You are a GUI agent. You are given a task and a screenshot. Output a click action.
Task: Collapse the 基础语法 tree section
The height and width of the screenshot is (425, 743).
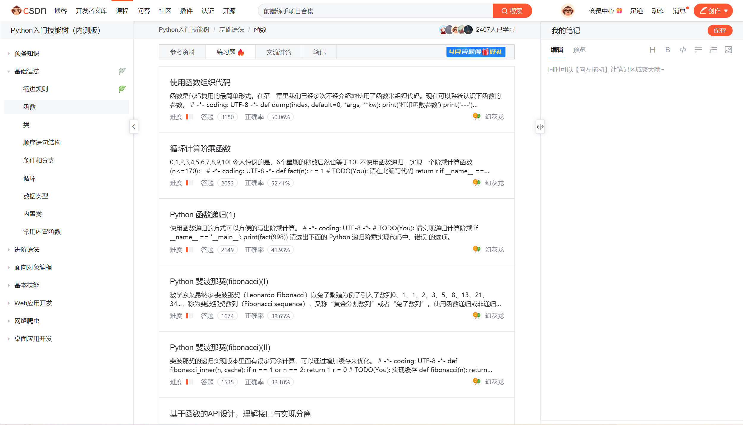9,71
